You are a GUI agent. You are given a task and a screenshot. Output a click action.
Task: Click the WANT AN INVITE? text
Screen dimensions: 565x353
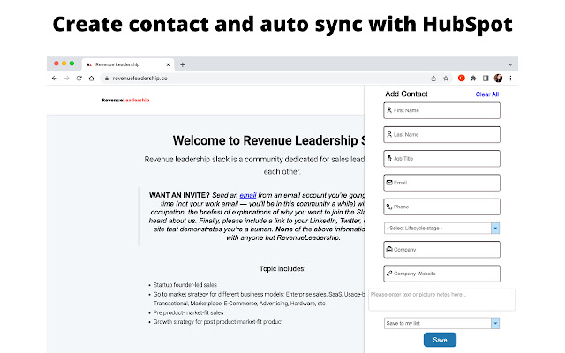[x=179, y=195]
